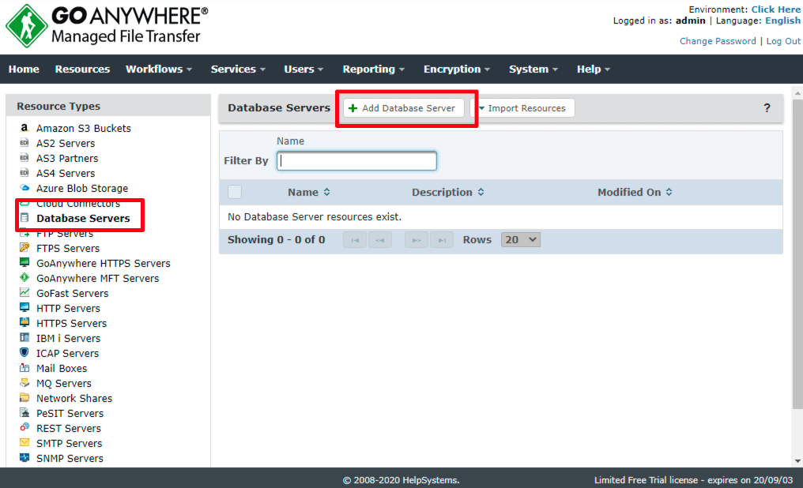Expand the Help menu
The image size is (803, 488).
(593, 69)
